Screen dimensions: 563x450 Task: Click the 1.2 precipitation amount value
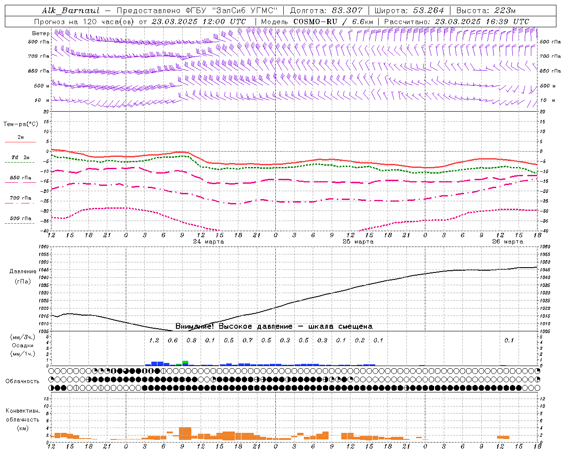(154, 340)
